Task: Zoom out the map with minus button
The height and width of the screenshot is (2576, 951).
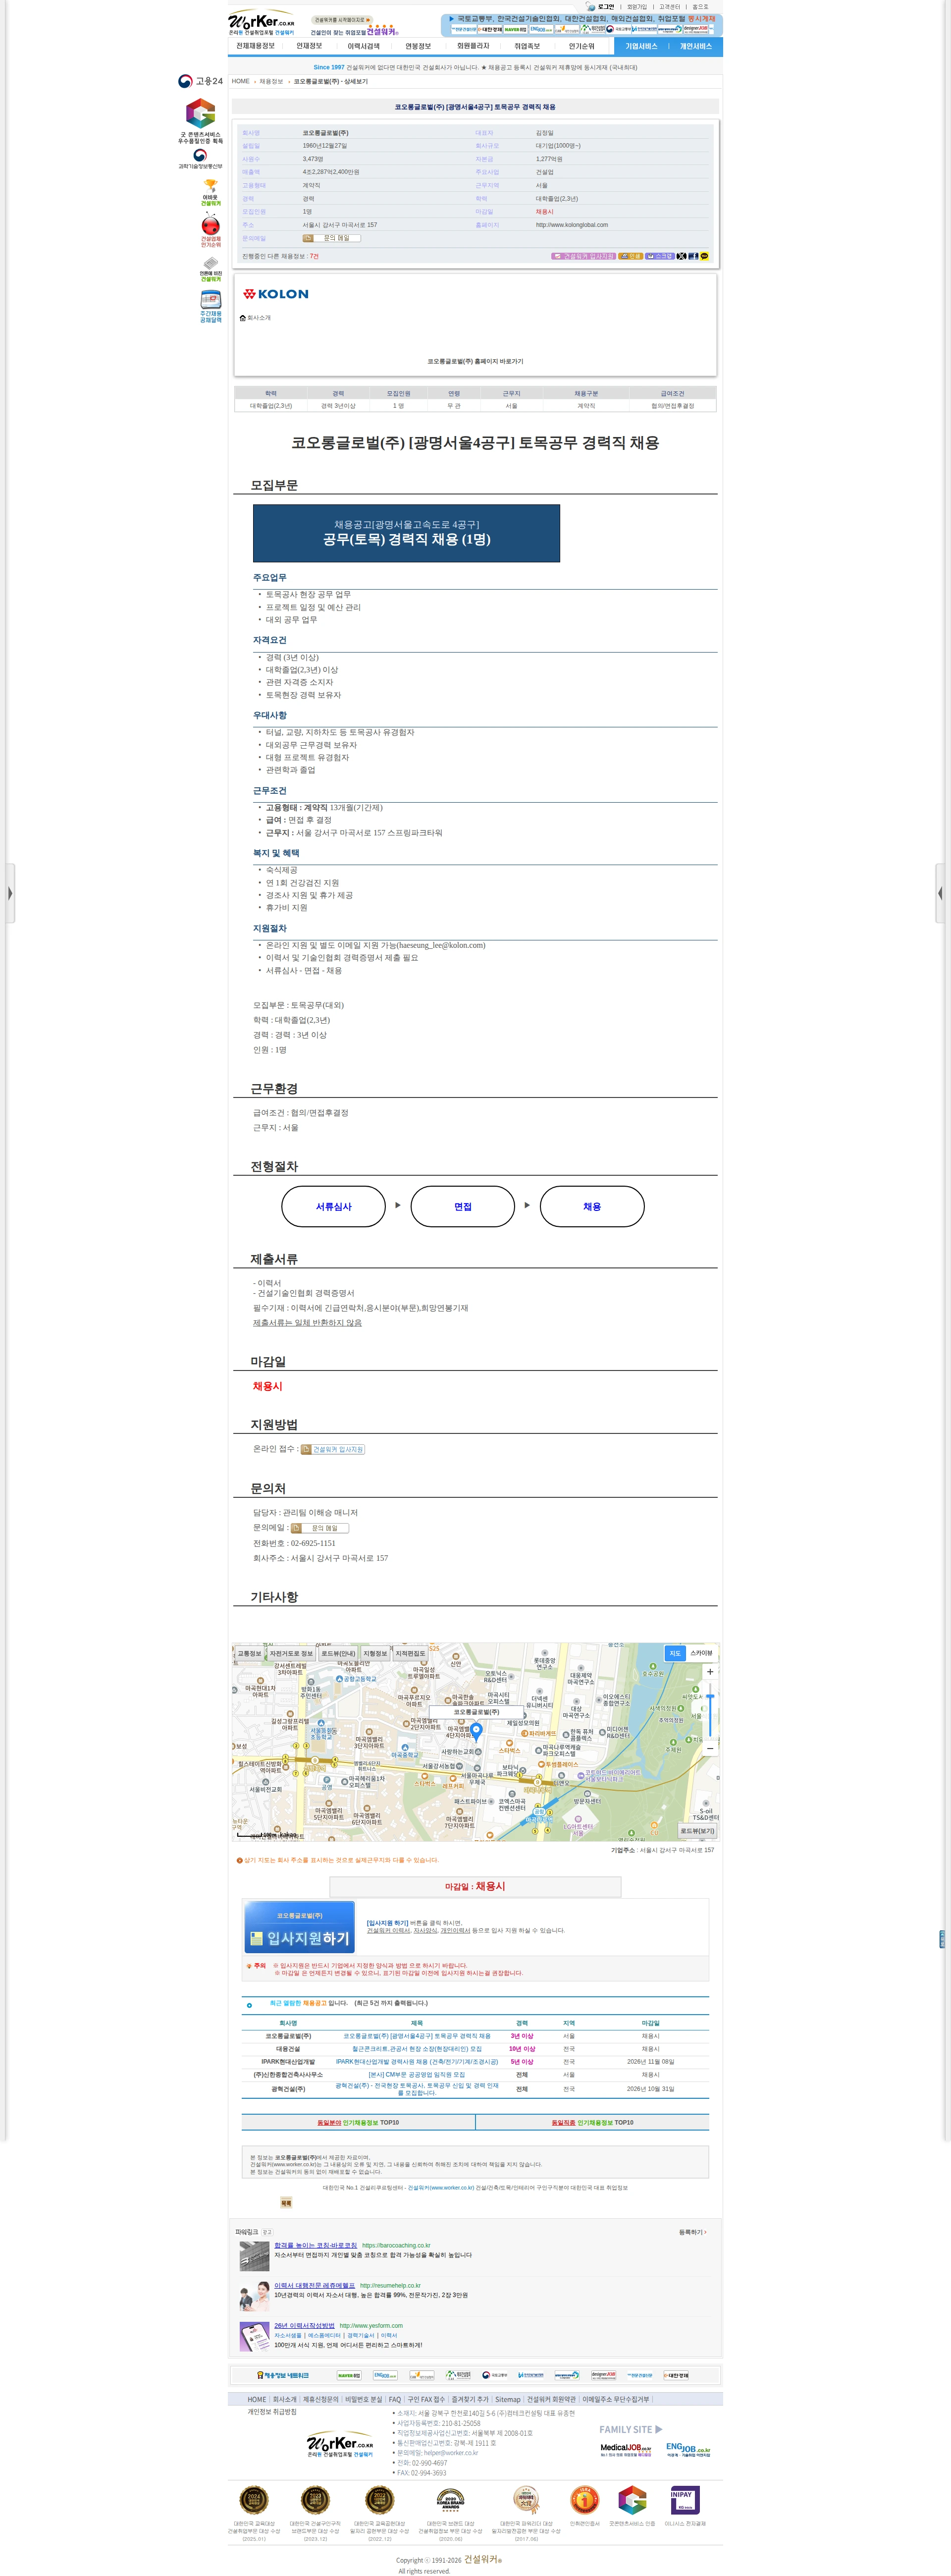Action: 710,1749
